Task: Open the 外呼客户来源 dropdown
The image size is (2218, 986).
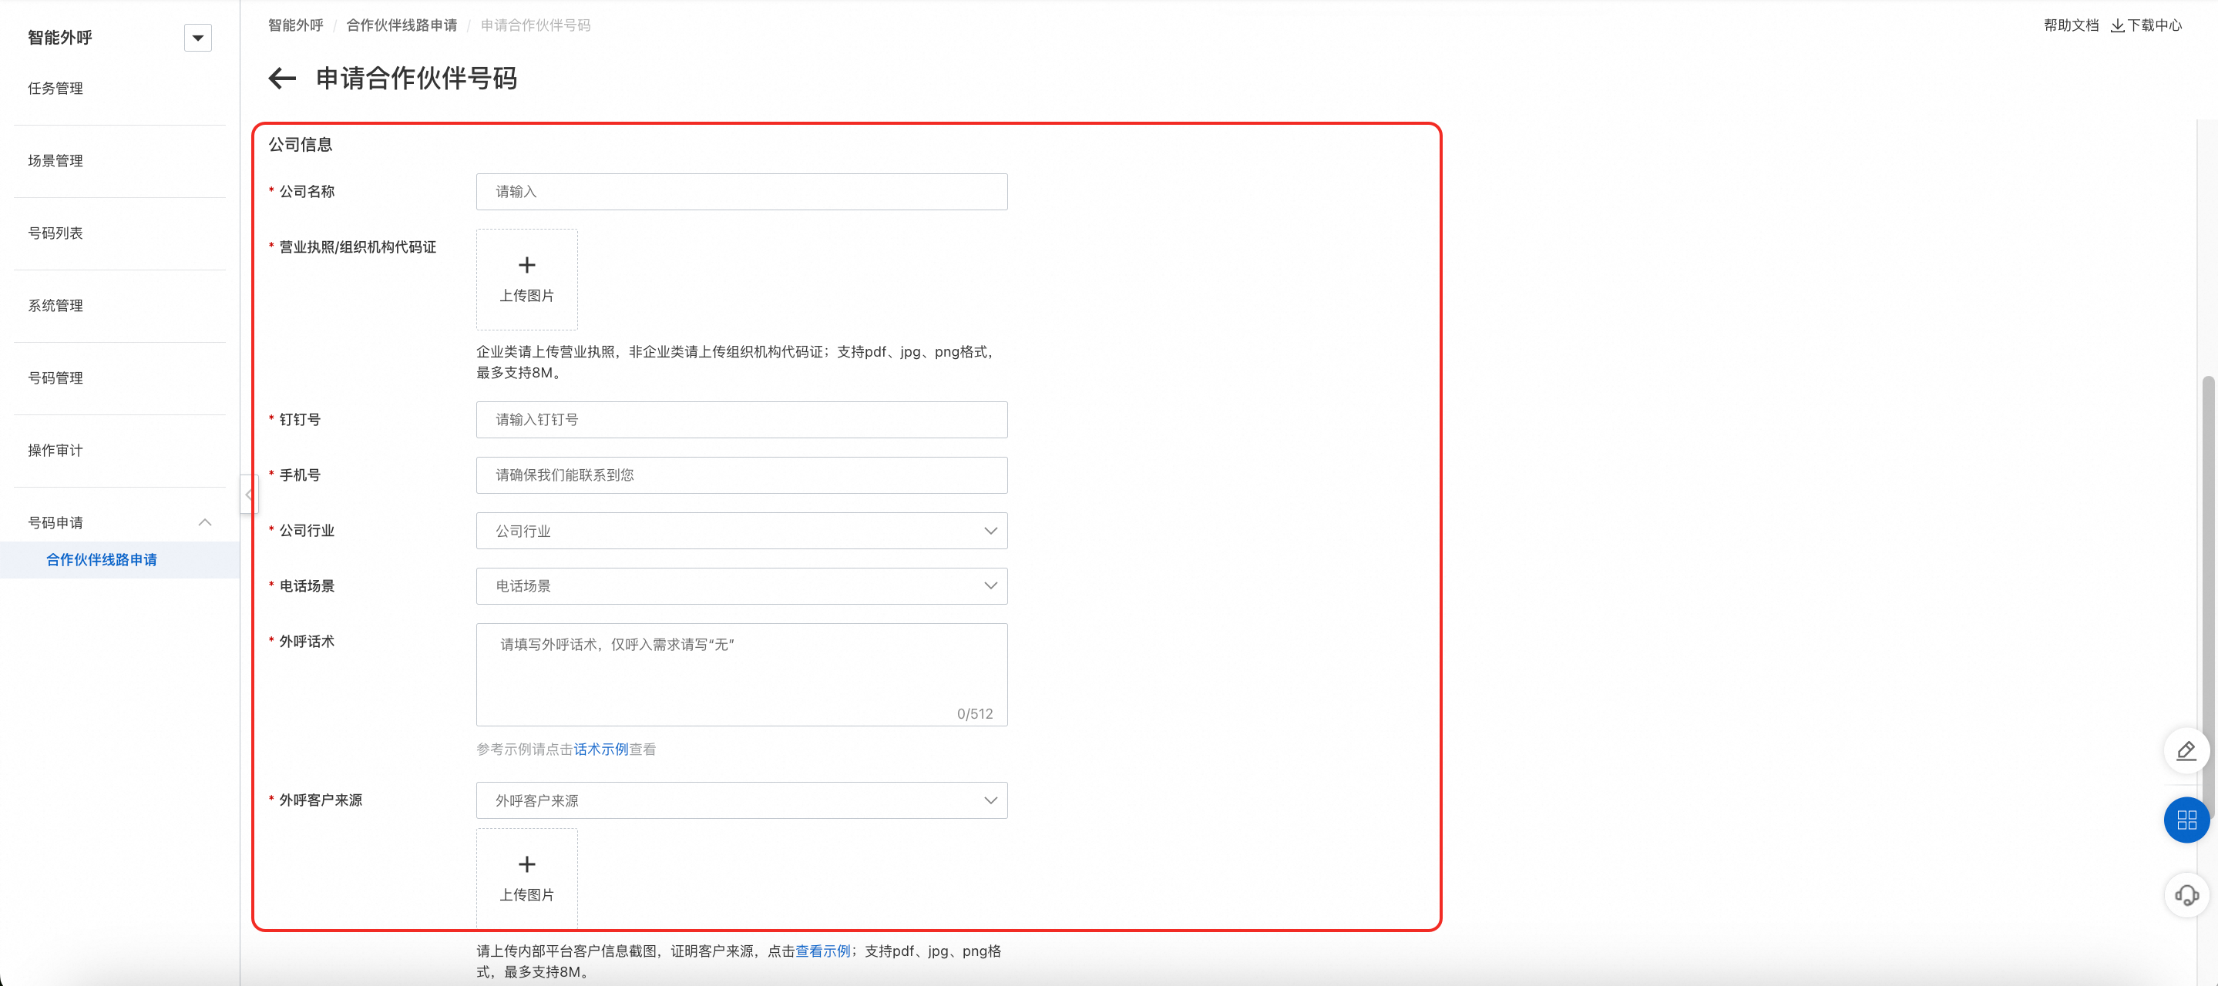Action: (741, 800)
